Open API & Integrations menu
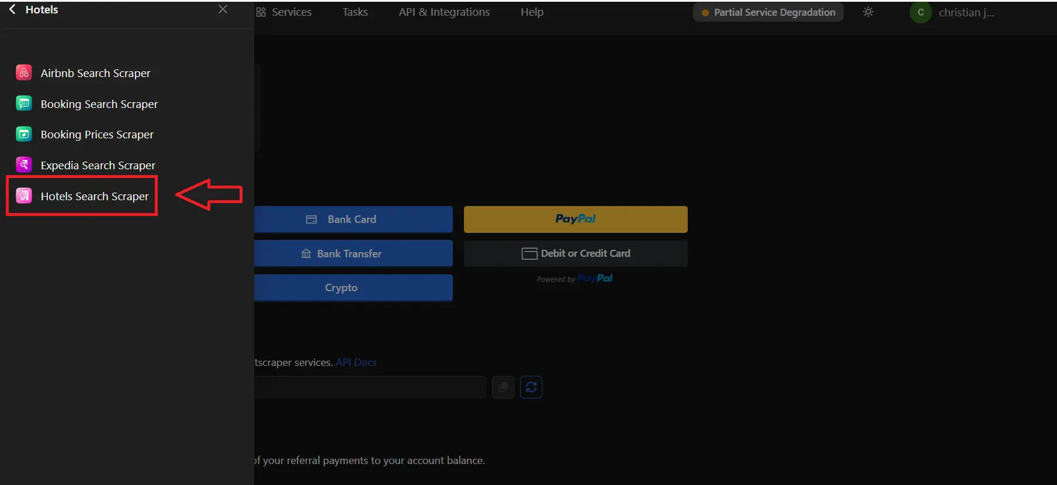 (444, 12)
